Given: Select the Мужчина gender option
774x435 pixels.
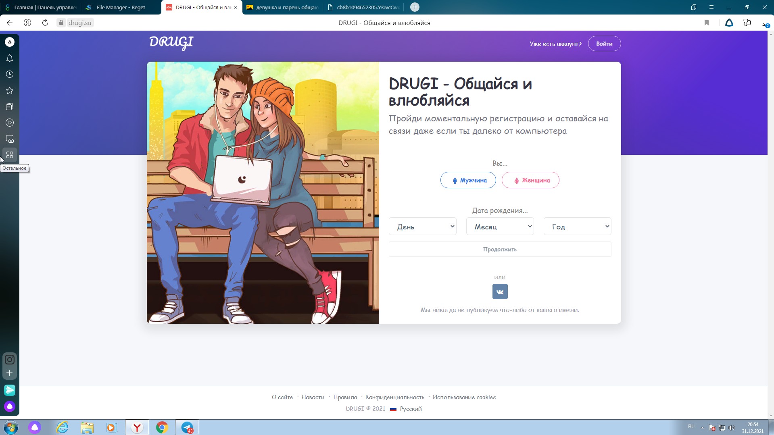Looking at the screenshot, I should (468, 180).
